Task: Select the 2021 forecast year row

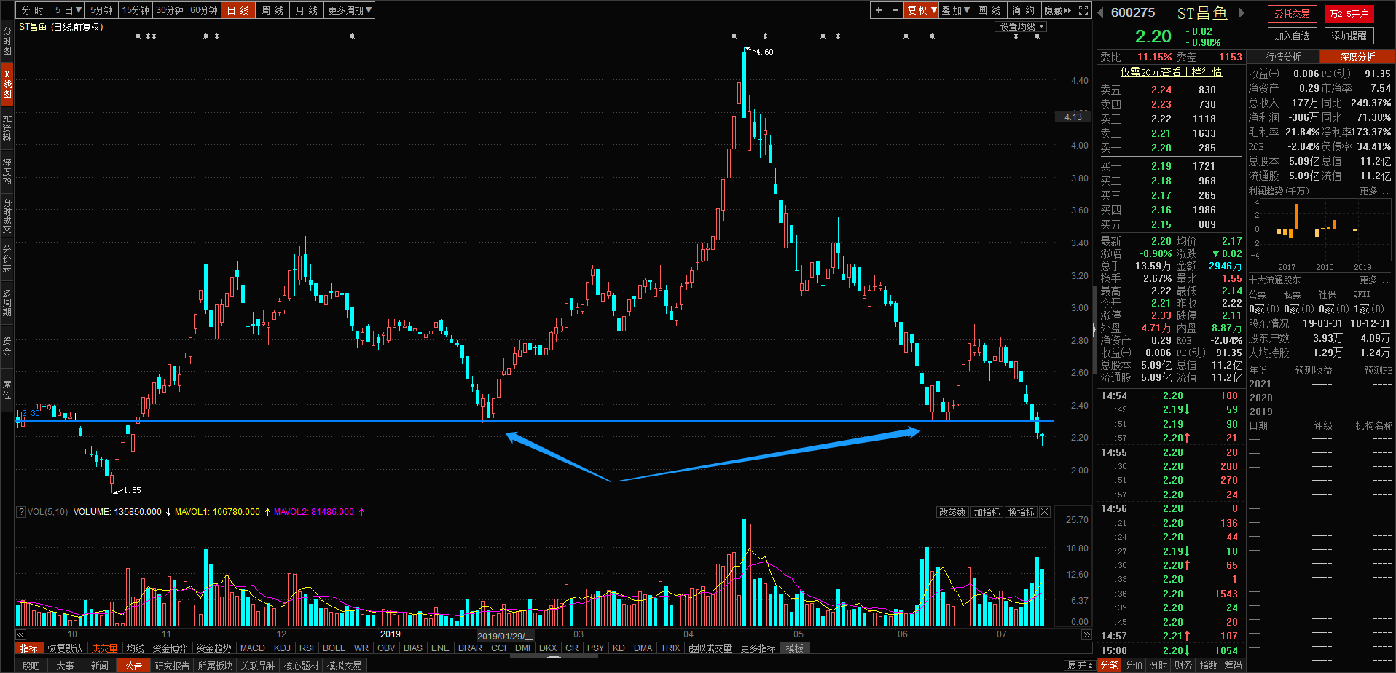Action: [1321, 384]
